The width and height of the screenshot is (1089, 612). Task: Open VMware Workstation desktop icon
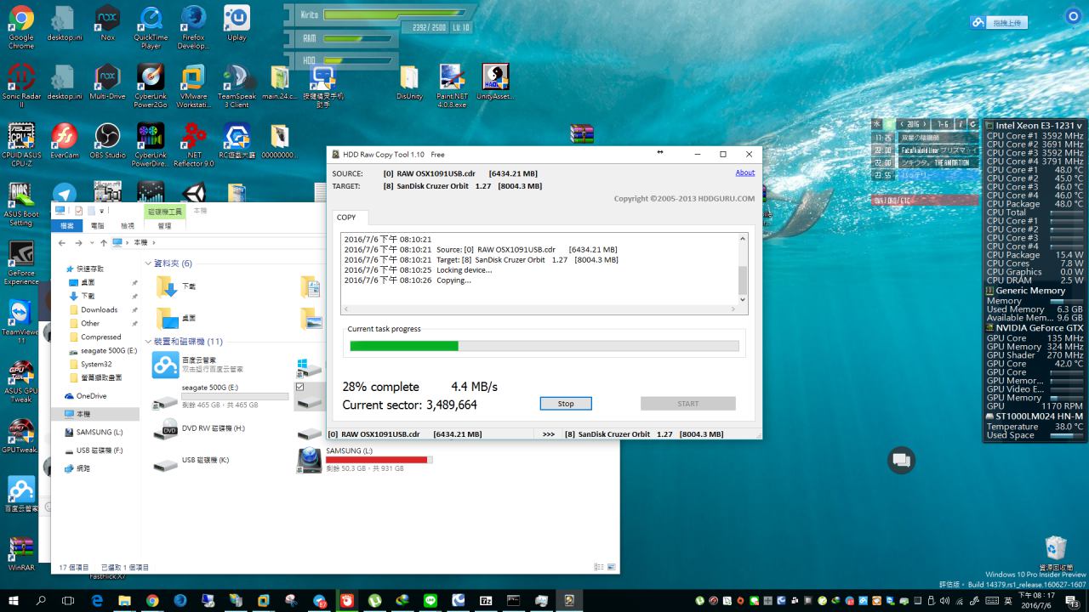point(193,78)
